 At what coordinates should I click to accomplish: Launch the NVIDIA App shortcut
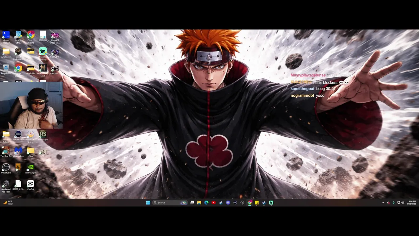coord(30,168)
